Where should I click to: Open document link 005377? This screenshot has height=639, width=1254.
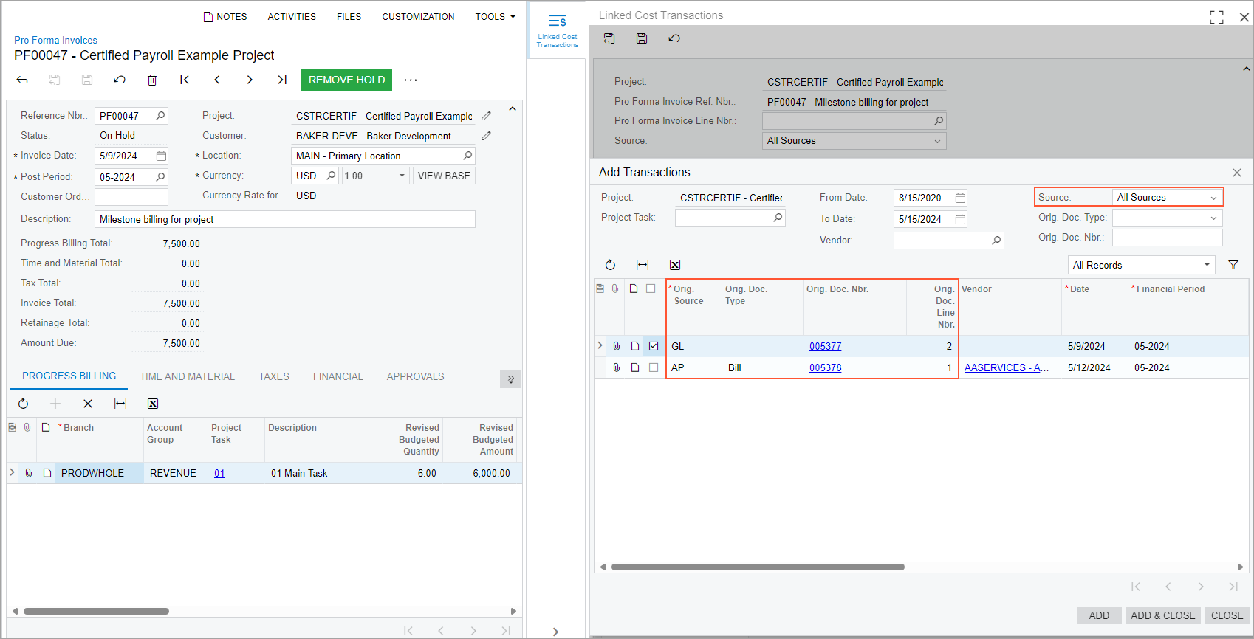click(x=825, y=346)
